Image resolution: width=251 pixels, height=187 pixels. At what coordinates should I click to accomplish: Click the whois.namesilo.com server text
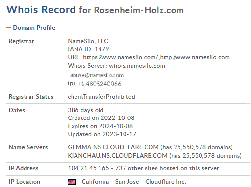point(137,66)
